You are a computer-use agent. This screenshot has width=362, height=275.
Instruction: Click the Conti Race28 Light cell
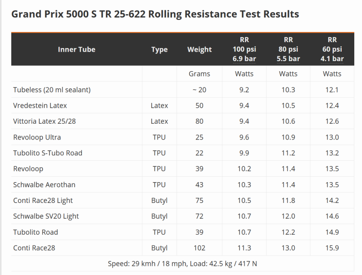click(x=43, y=201)
